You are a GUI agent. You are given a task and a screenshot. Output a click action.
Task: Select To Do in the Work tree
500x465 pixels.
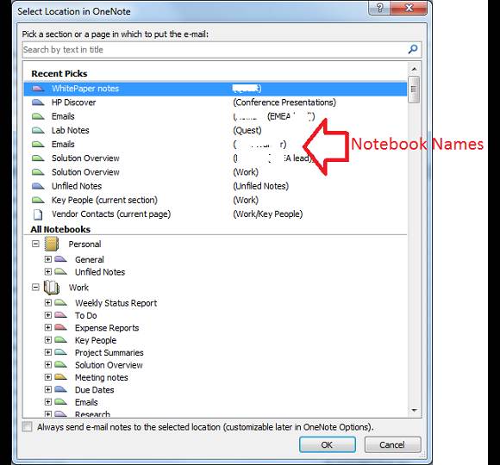click(86, 315)
